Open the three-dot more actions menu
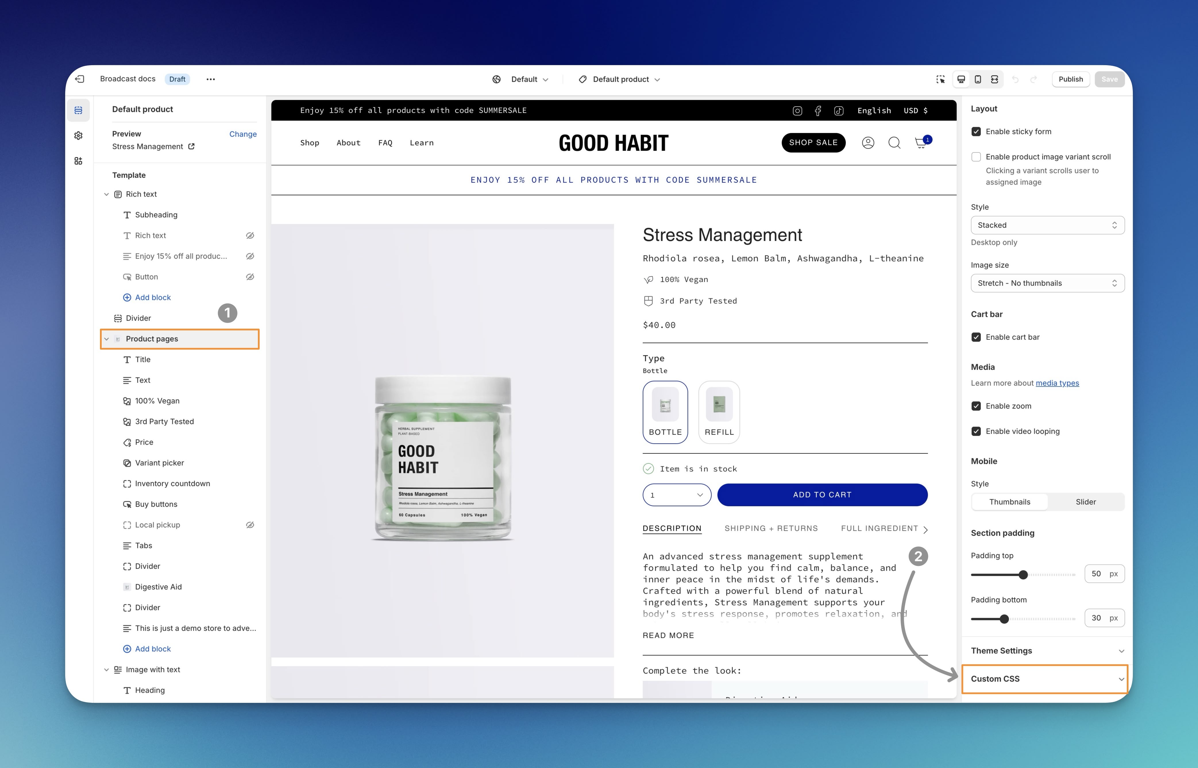The height and width of the screenshot is (768, 1198). (211, 79)
